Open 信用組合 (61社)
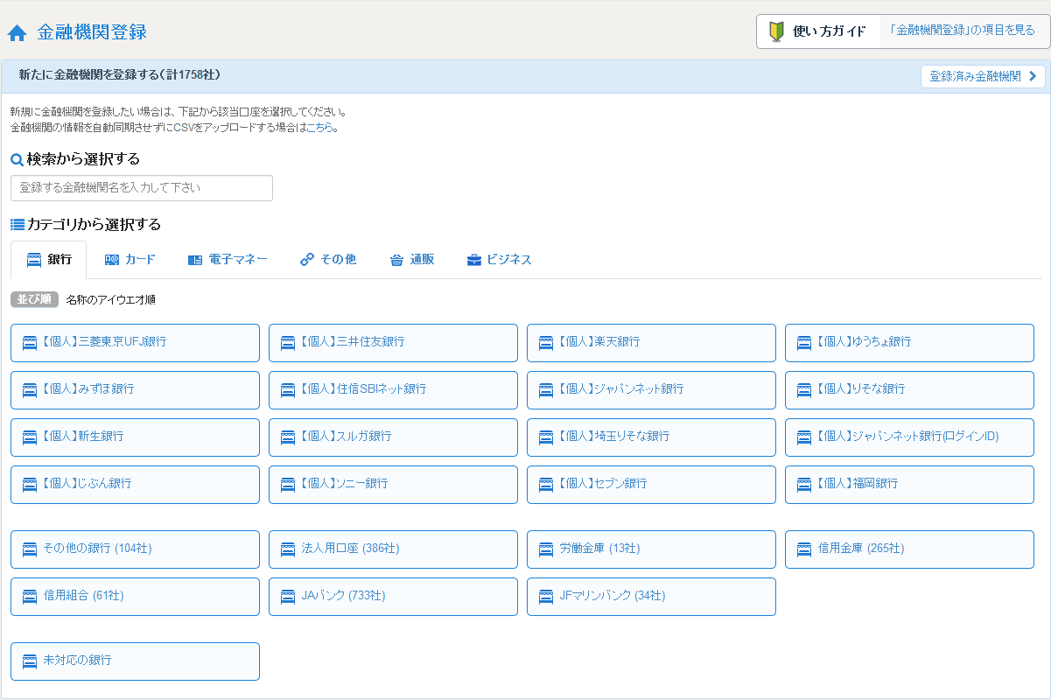This screenshot has height=700, width=1051. 135,597
